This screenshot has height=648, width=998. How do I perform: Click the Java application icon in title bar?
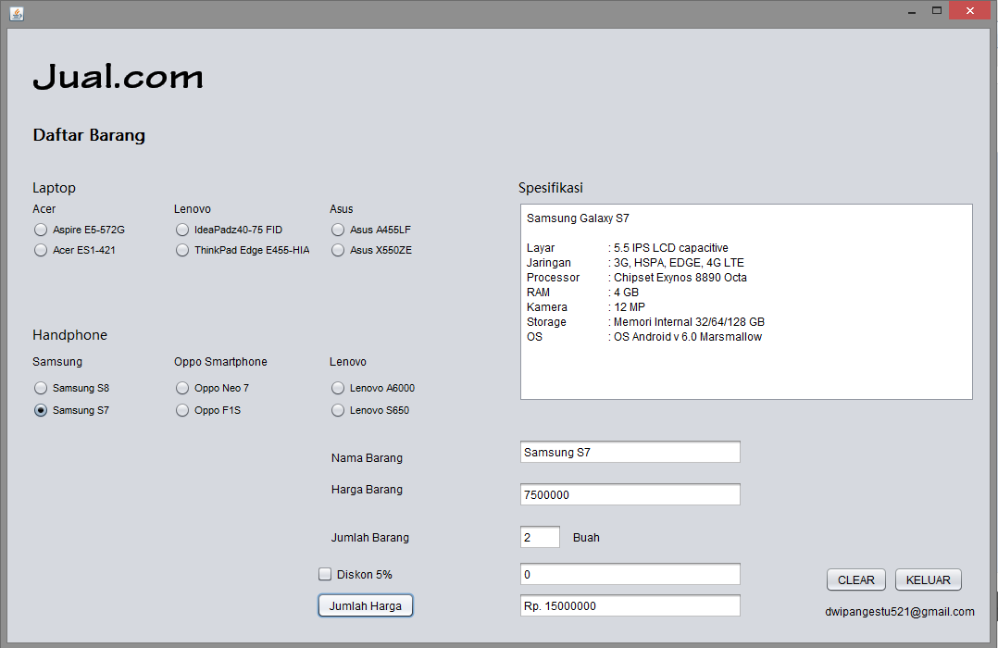[18, 13]
